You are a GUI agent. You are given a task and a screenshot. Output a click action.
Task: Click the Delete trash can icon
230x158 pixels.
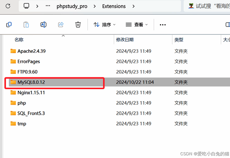click(78, 25)
